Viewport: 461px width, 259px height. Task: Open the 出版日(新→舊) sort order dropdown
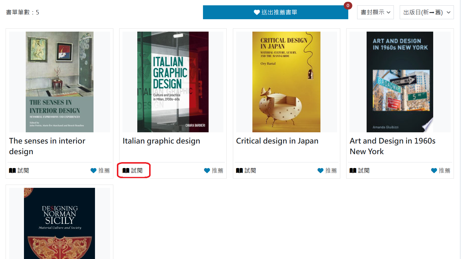427,12
